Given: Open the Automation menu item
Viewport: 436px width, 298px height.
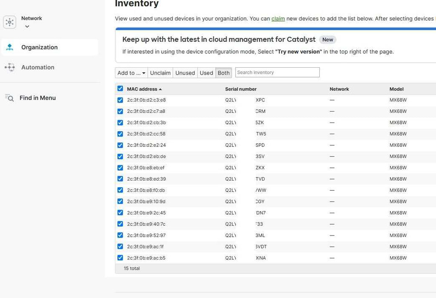Looking at the screenshot, I should click(x=37, y=67).
